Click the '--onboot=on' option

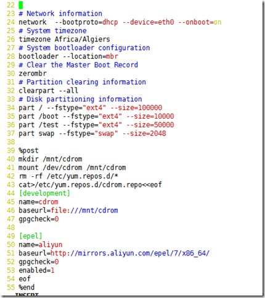tap(200, 22)
